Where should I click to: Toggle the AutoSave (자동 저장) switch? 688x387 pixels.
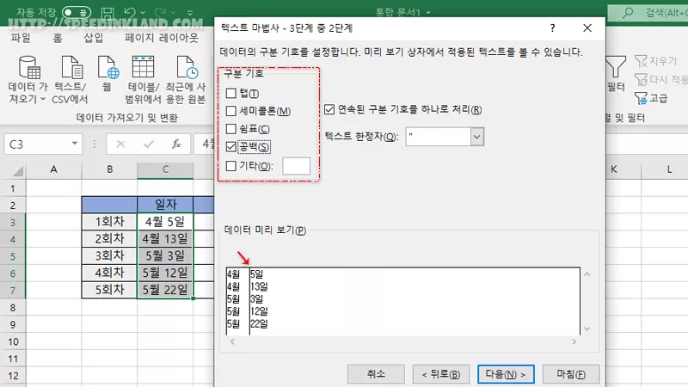(x=77, y=13)
